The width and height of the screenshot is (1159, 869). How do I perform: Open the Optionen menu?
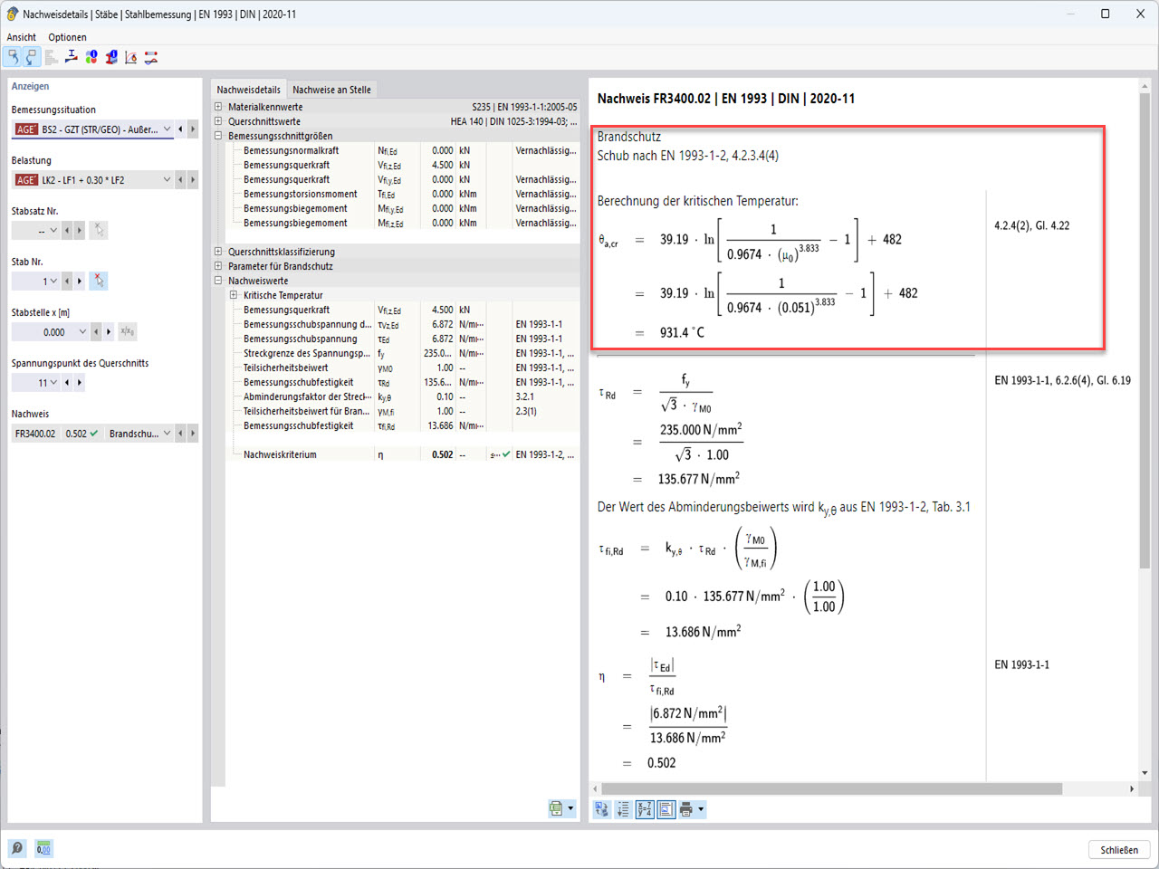click(x=67, y=37)
